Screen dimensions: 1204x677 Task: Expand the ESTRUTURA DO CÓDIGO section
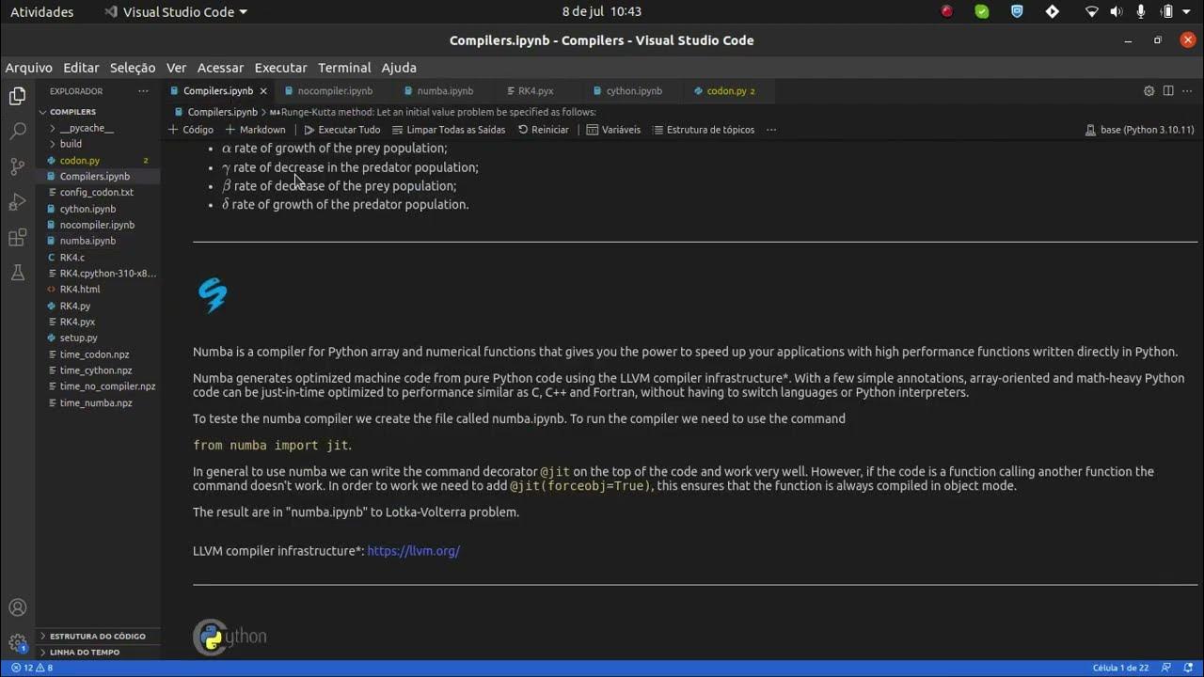pos(97,637)
